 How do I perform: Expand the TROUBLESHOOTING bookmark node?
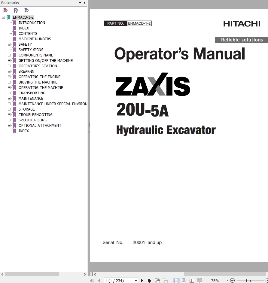[9, 115]
